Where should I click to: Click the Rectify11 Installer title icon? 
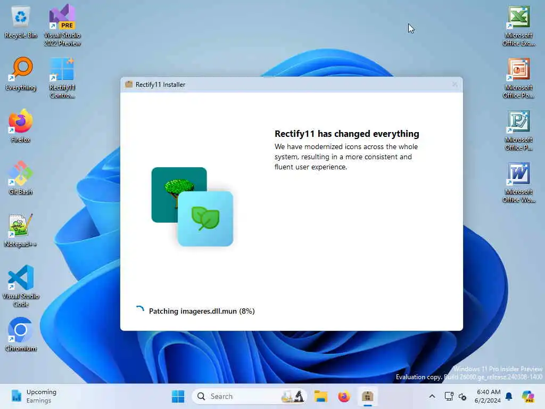click(x=129, y=84)
